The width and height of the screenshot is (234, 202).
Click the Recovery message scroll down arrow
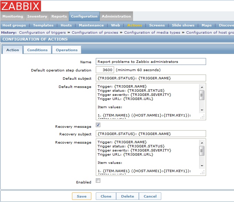click(x=202, y=166)
